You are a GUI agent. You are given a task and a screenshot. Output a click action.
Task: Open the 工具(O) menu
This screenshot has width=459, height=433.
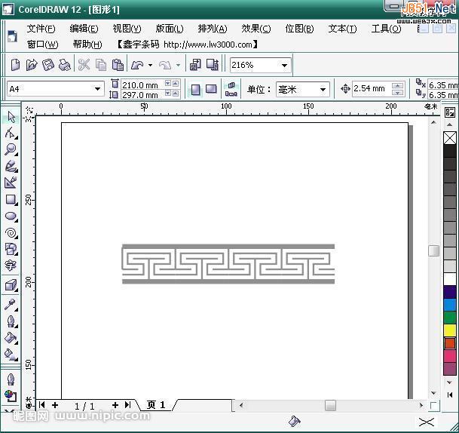click(386, 29)
